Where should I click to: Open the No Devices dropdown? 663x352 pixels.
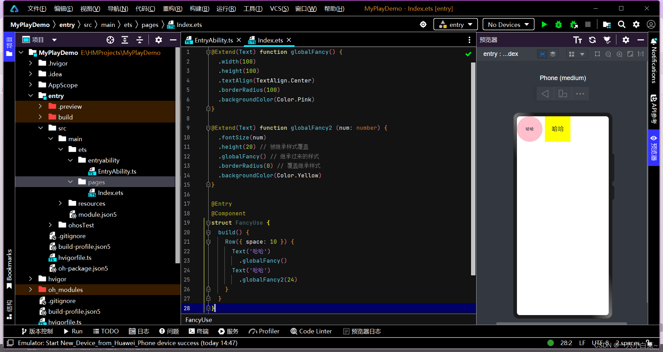tap(508, 25)
